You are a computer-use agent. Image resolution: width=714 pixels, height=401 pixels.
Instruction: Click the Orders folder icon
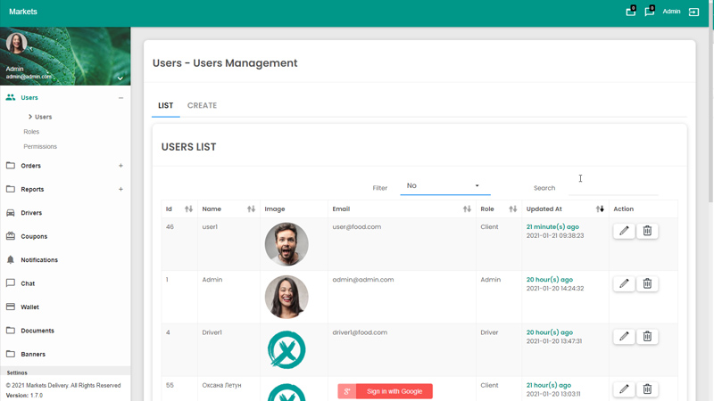click(11, 166)
